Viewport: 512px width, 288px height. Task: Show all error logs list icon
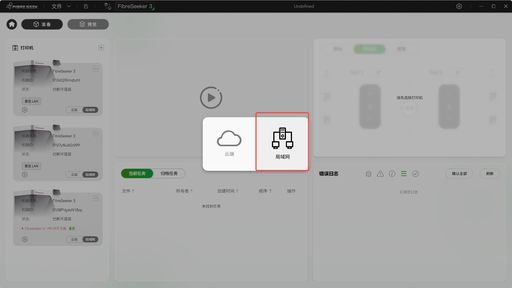tap(404, 174)
